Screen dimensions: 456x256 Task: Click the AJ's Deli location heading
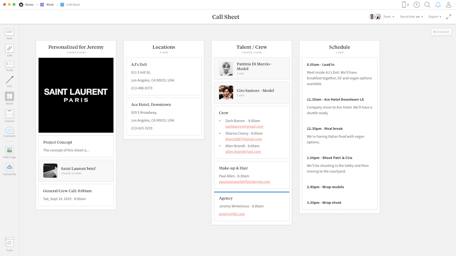tap(139, 64)
